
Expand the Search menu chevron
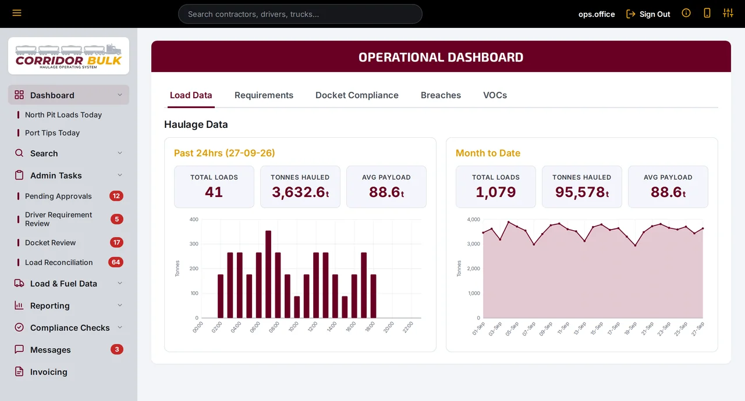[x=120, y=153]
